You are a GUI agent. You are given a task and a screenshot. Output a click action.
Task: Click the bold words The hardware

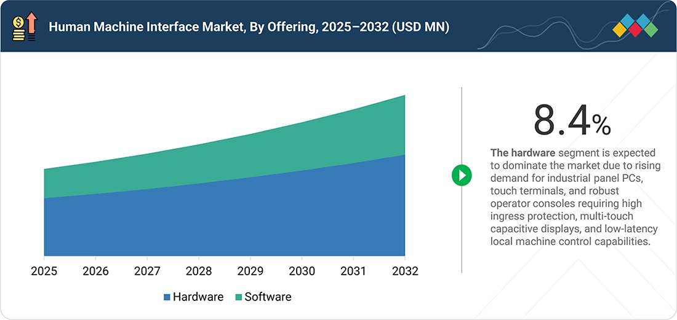pyautogui.click(x=523, y=153)
